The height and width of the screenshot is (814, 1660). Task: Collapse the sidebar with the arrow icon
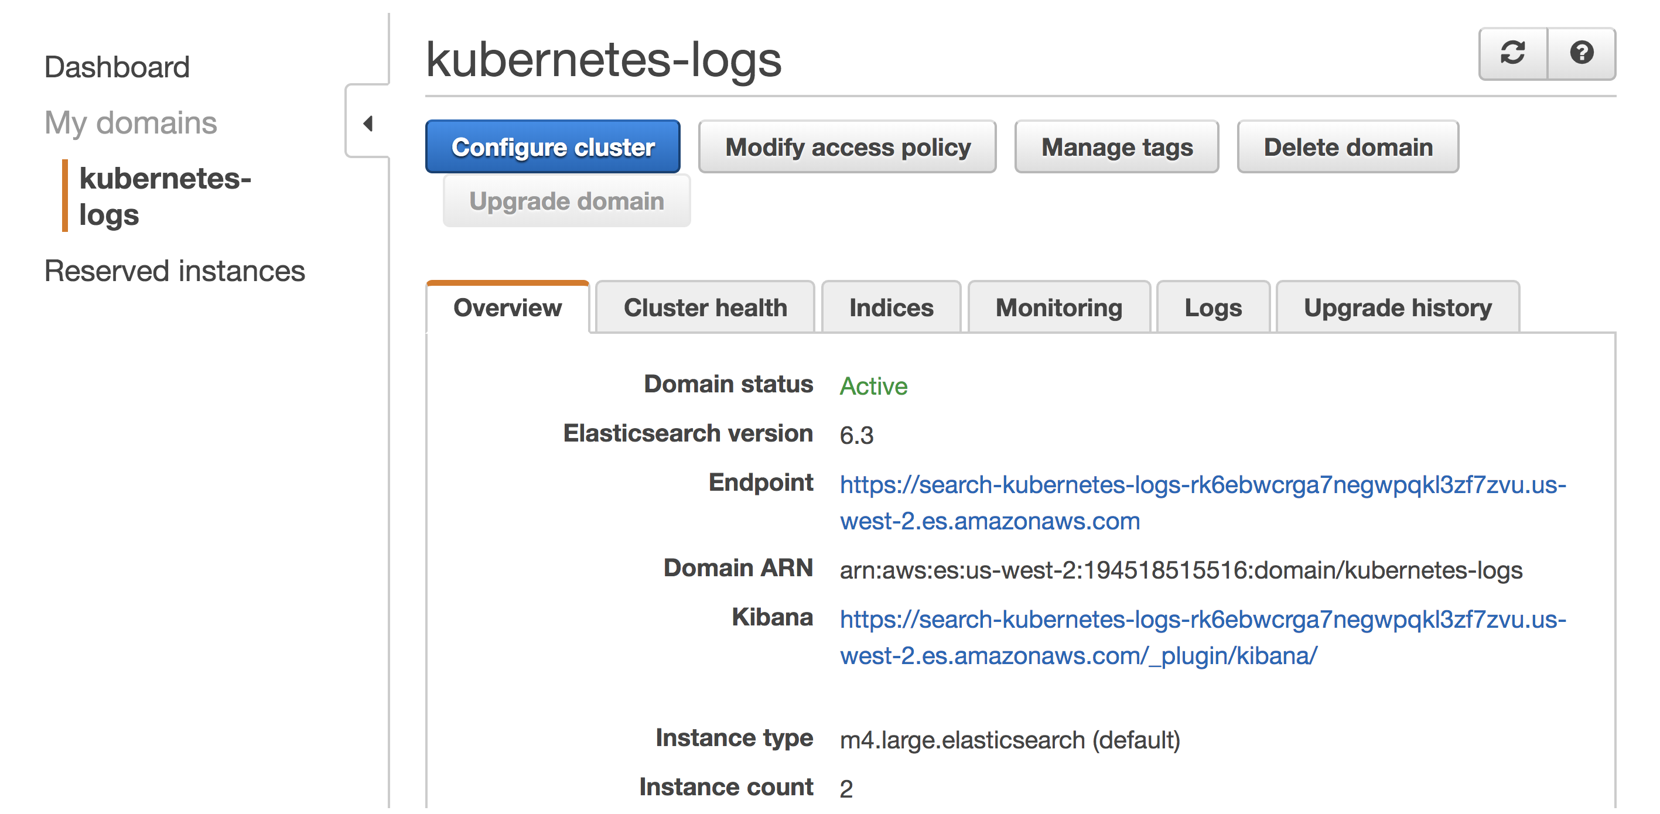point(368,124)
